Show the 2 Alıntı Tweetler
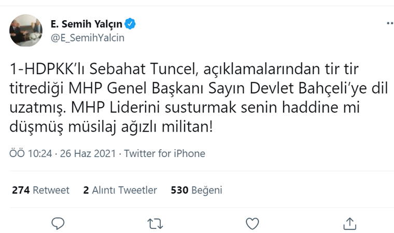The height and width of the screenshot is (233, 394). 120,190
